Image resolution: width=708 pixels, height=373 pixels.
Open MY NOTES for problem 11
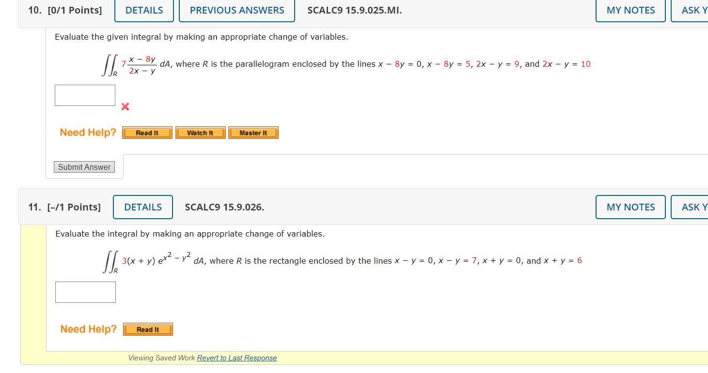(x=630, y=207)
